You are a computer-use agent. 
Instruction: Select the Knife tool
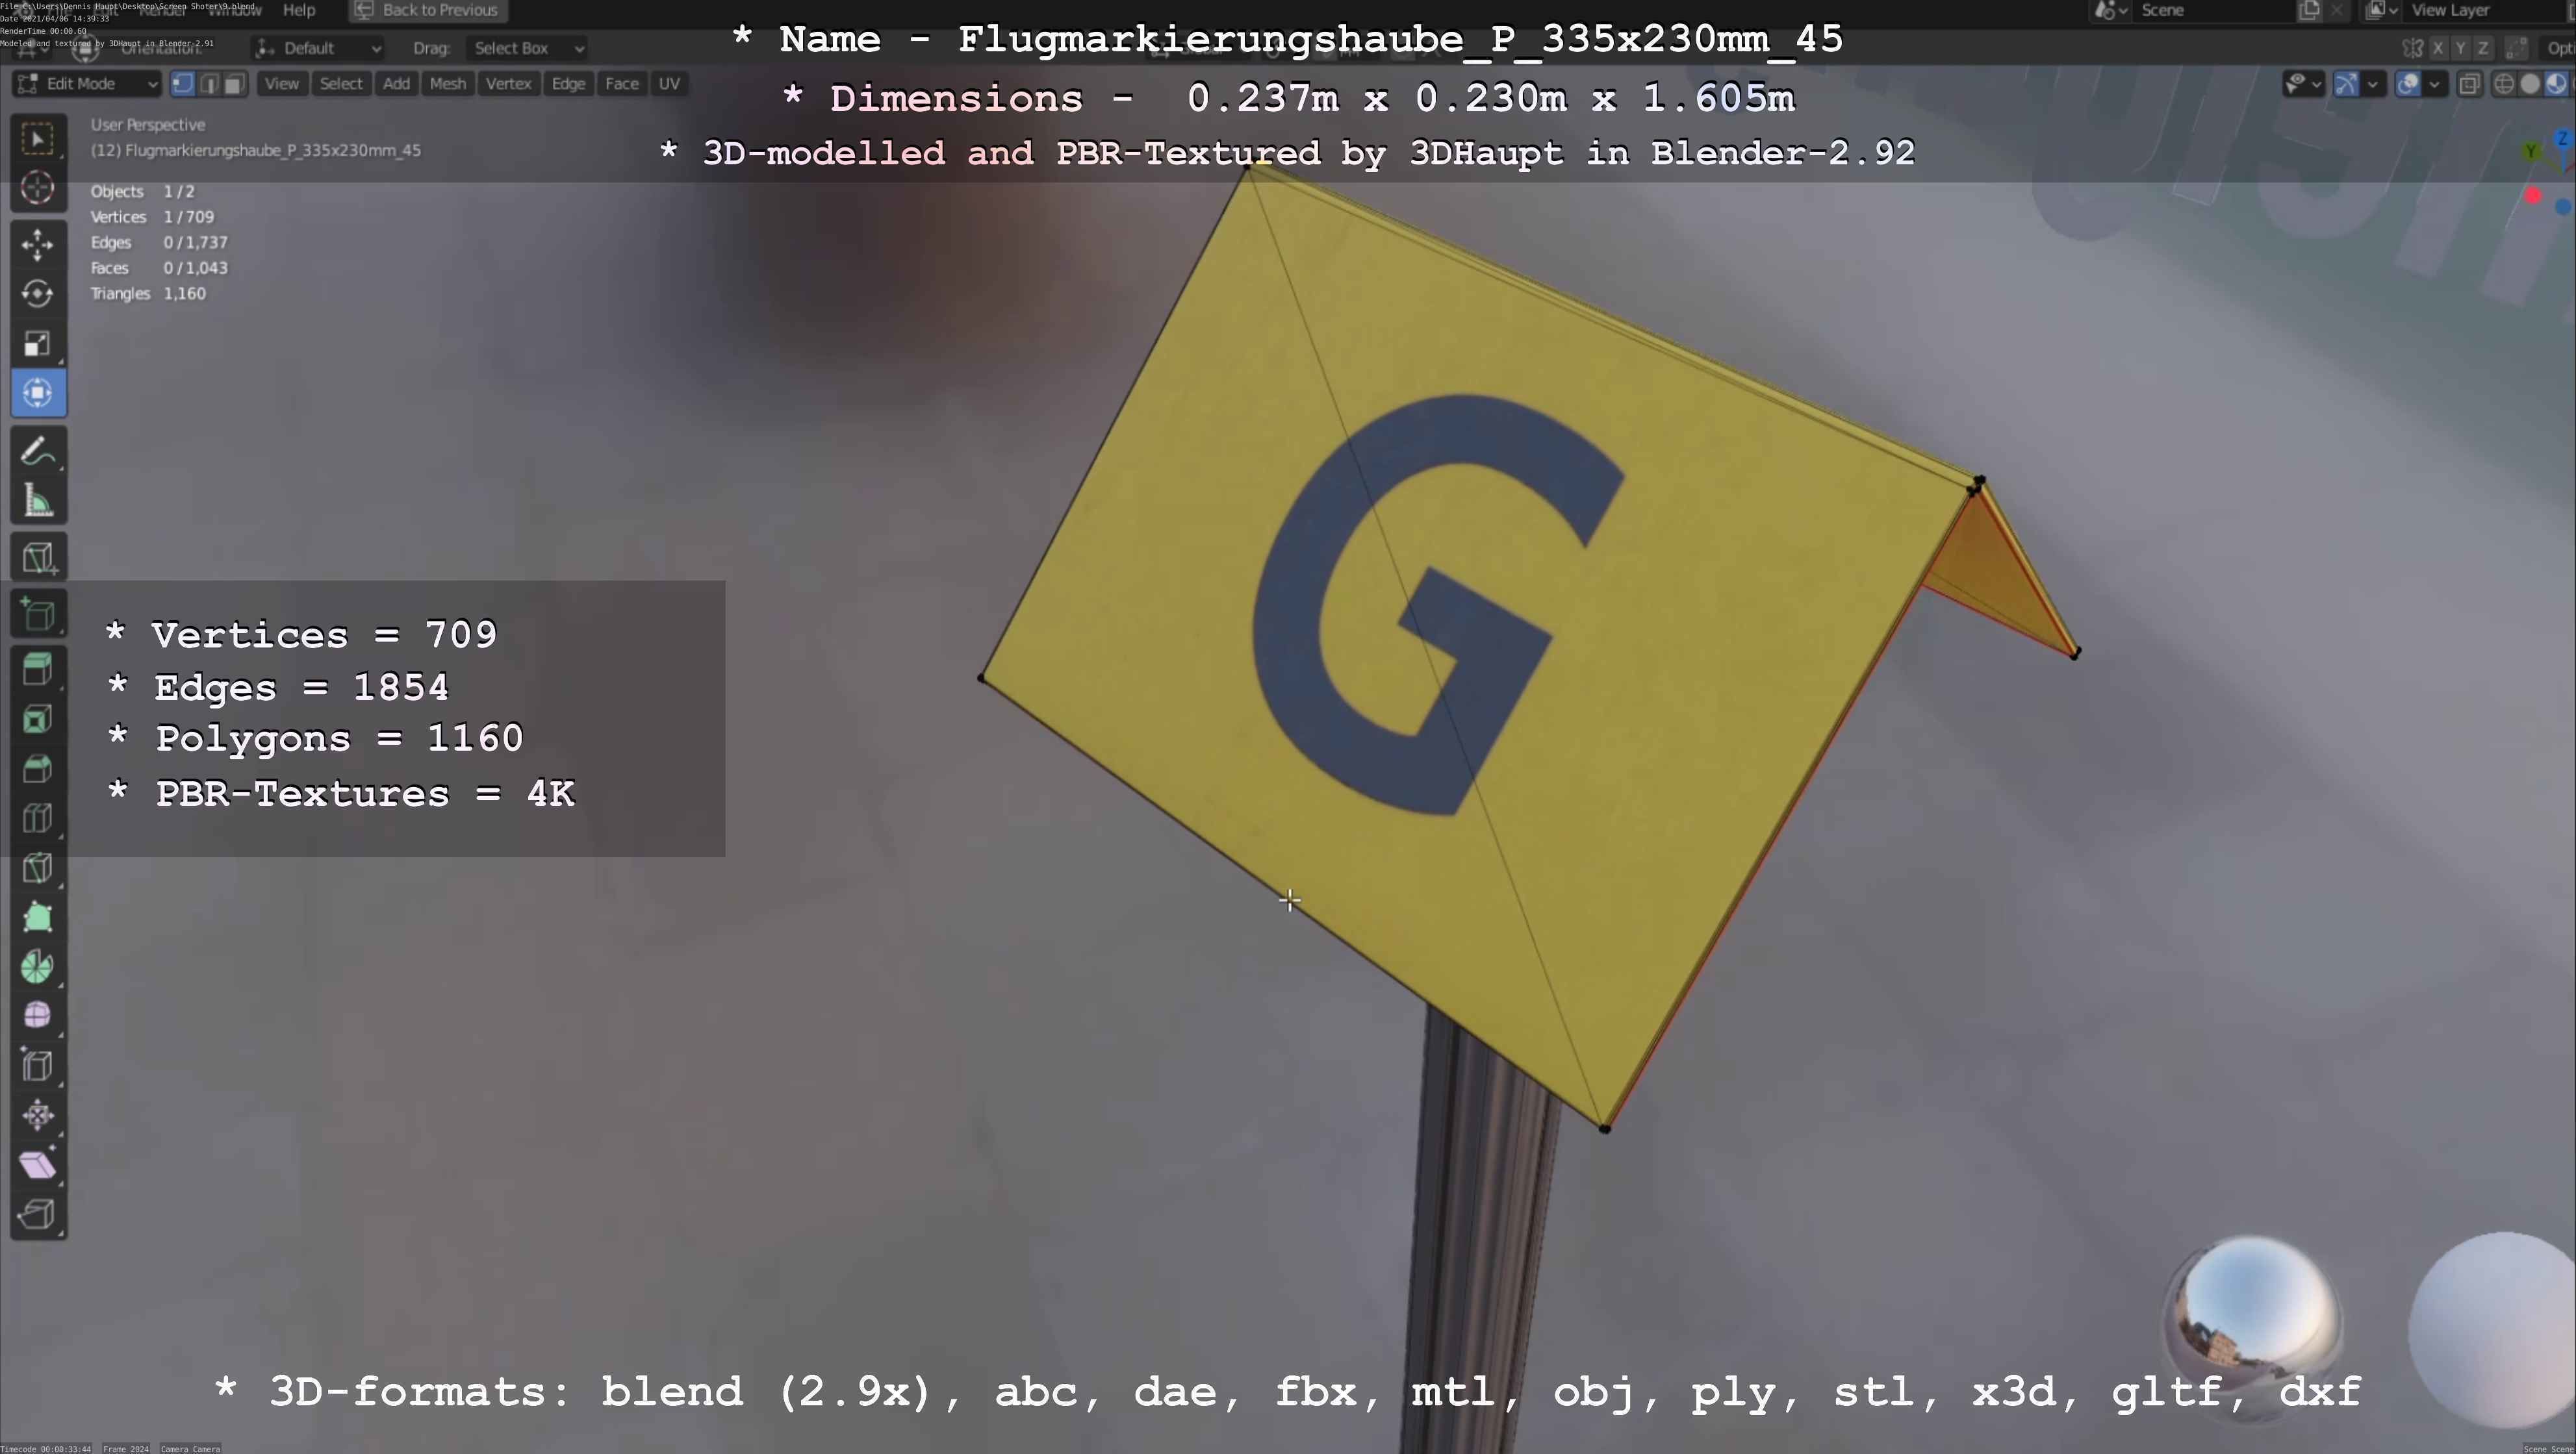coord(38,868)
